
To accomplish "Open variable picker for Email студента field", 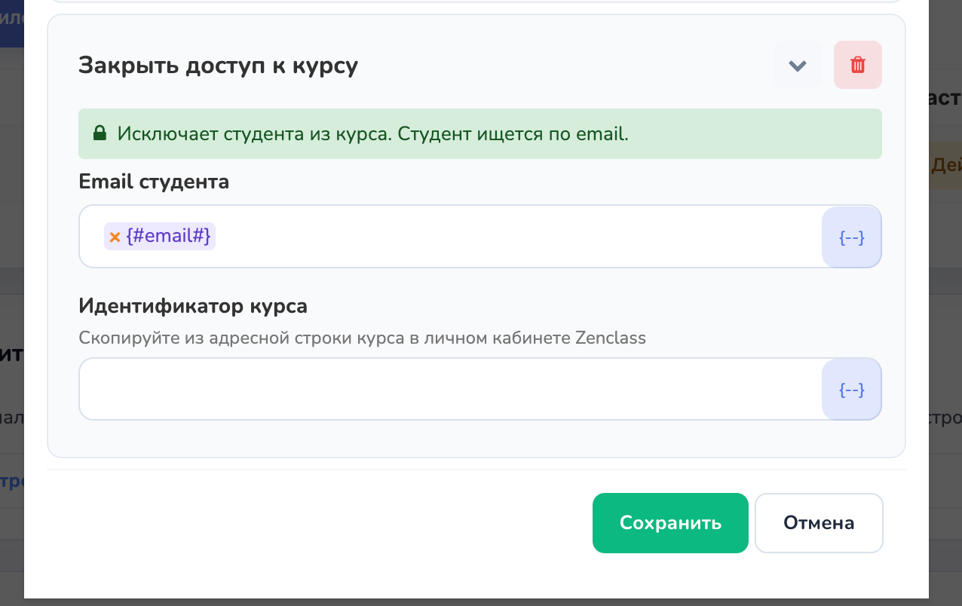I will (x=851, y=237).
